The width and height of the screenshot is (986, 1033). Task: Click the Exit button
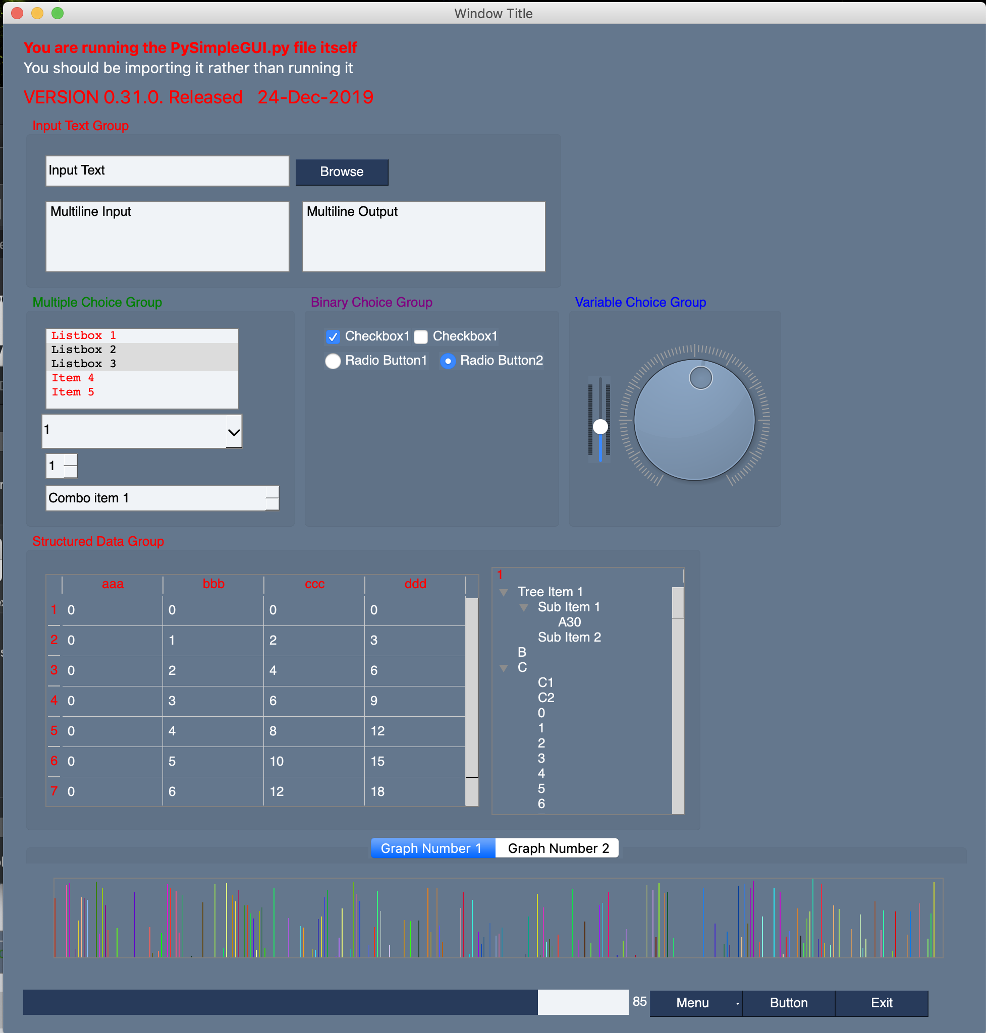(882, 1003)
